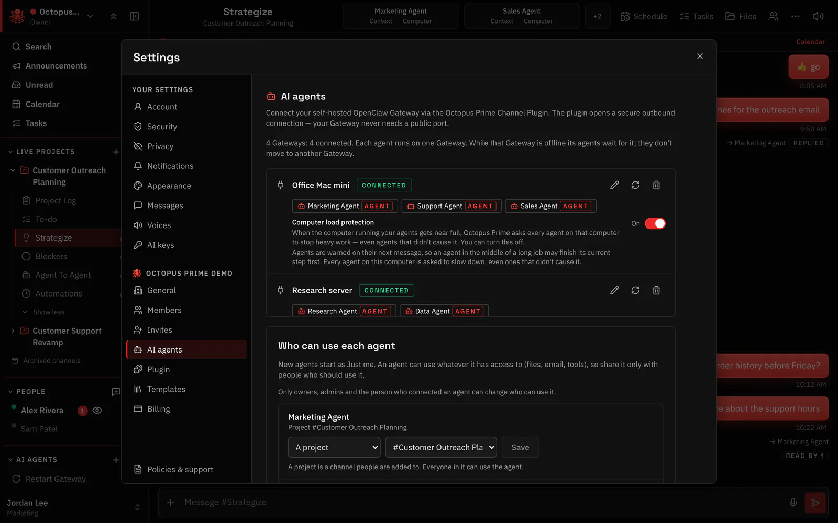Select the Marketing Agent chip under Office Mac mini
This screenshot has width=838, height=523.
coord(345,206)
